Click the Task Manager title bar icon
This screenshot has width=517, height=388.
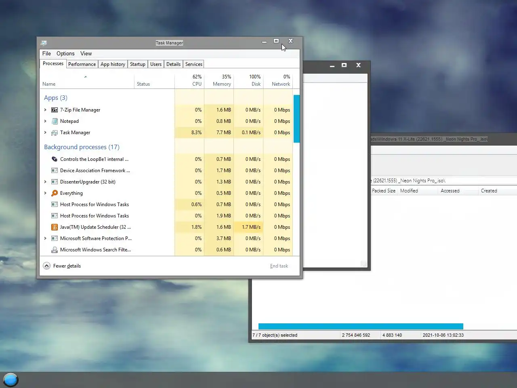point(44,43)
